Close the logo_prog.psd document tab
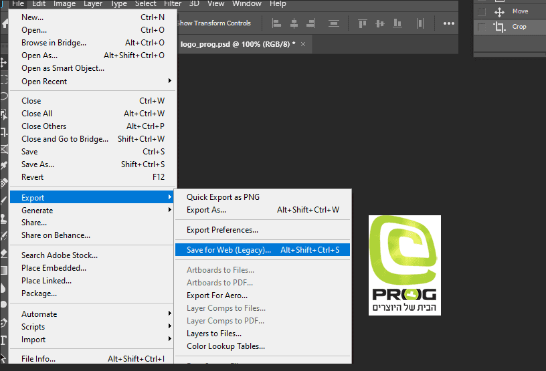 tap(303, 44)
